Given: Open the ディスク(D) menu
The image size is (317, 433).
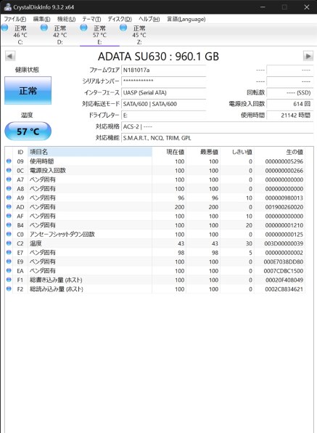Looking at the screenshot, I should (120, 20).
